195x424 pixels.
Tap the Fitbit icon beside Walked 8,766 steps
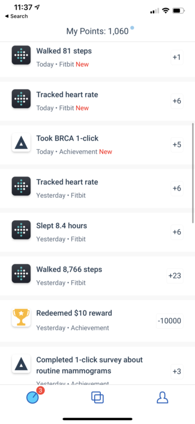(21, 274)
